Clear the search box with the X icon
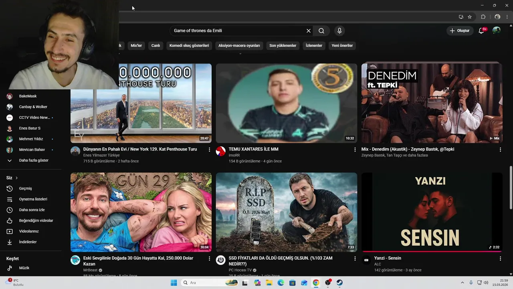The image size is (513, 289). pyautogui.click(x=309, y=31)
